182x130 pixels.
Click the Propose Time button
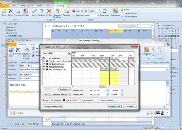(115, 107)
